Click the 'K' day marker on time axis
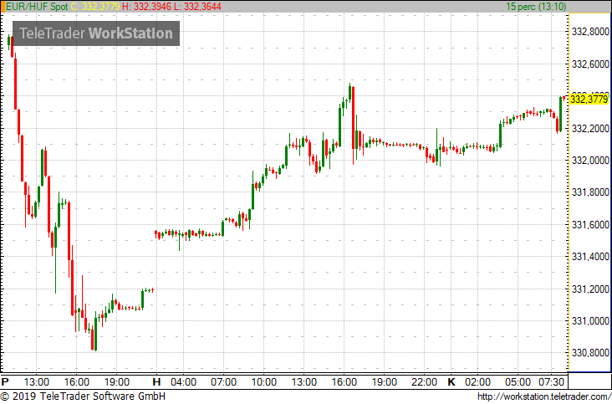This screenshot has width=612, height=404. click(x=451, y=381)
